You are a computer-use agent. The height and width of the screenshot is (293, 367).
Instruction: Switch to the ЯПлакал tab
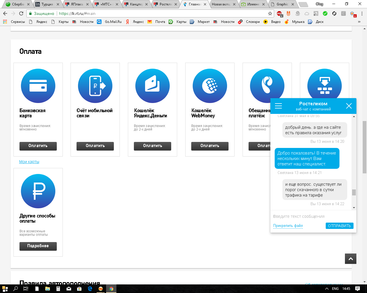coord(76,4)
